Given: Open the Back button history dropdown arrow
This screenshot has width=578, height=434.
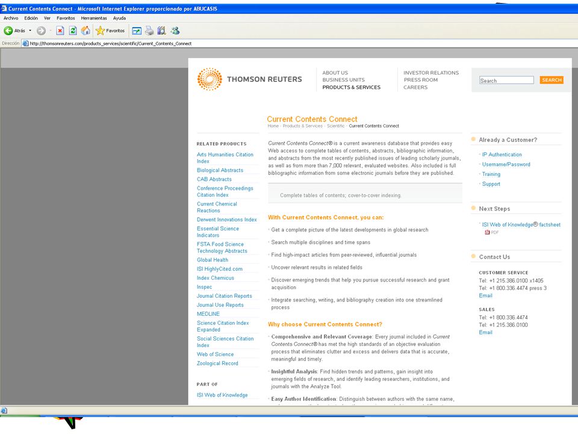Looking at the screenshot, I should point(30,31).
